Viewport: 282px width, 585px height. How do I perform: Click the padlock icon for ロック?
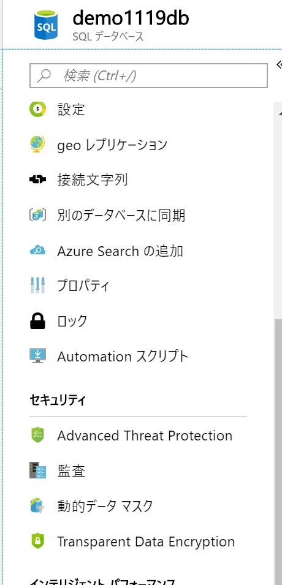(37, 320)
